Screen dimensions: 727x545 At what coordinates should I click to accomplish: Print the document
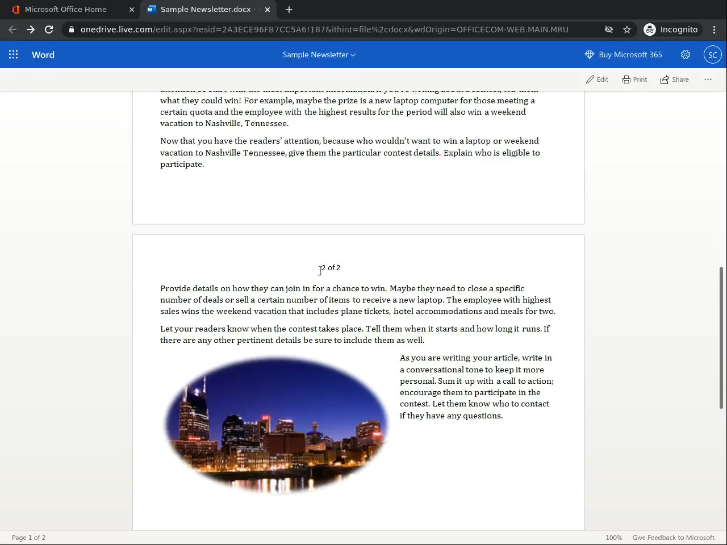pos(634,79)
